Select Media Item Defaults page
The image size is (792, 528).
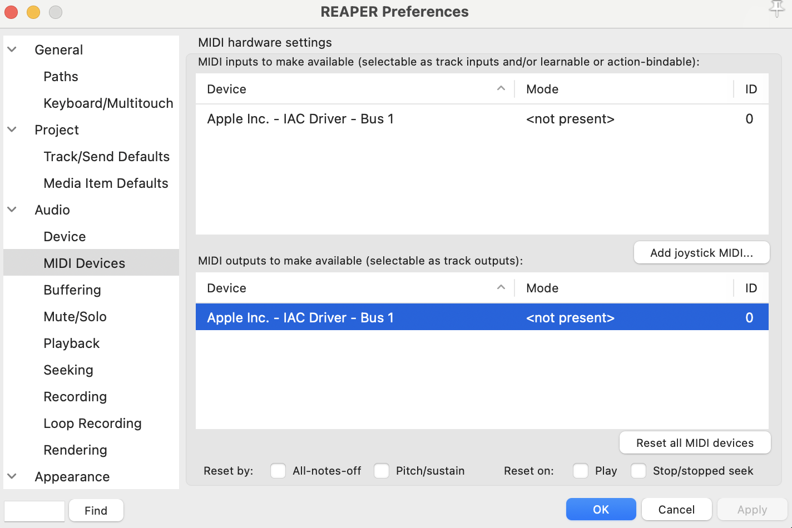pyautogui.click(x=106, y=183)
